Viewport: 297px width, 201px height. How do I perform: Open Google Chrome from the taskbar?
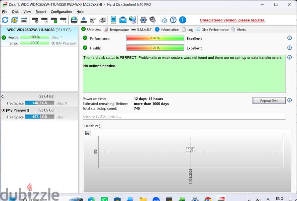point(208,199)
